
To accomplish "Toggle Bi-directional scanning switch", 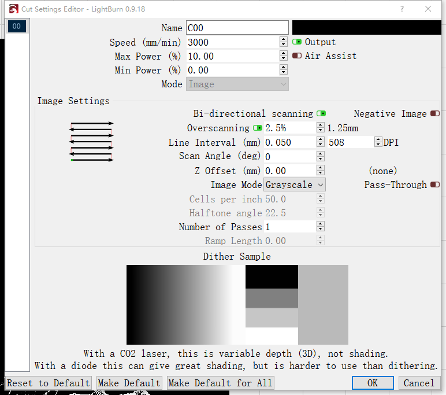I will click(x=321, y=113).
